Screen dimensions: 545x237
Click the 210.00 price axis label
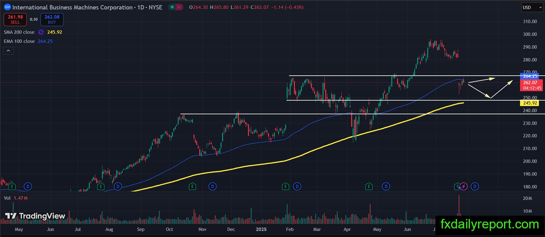(x=530, y=149)
